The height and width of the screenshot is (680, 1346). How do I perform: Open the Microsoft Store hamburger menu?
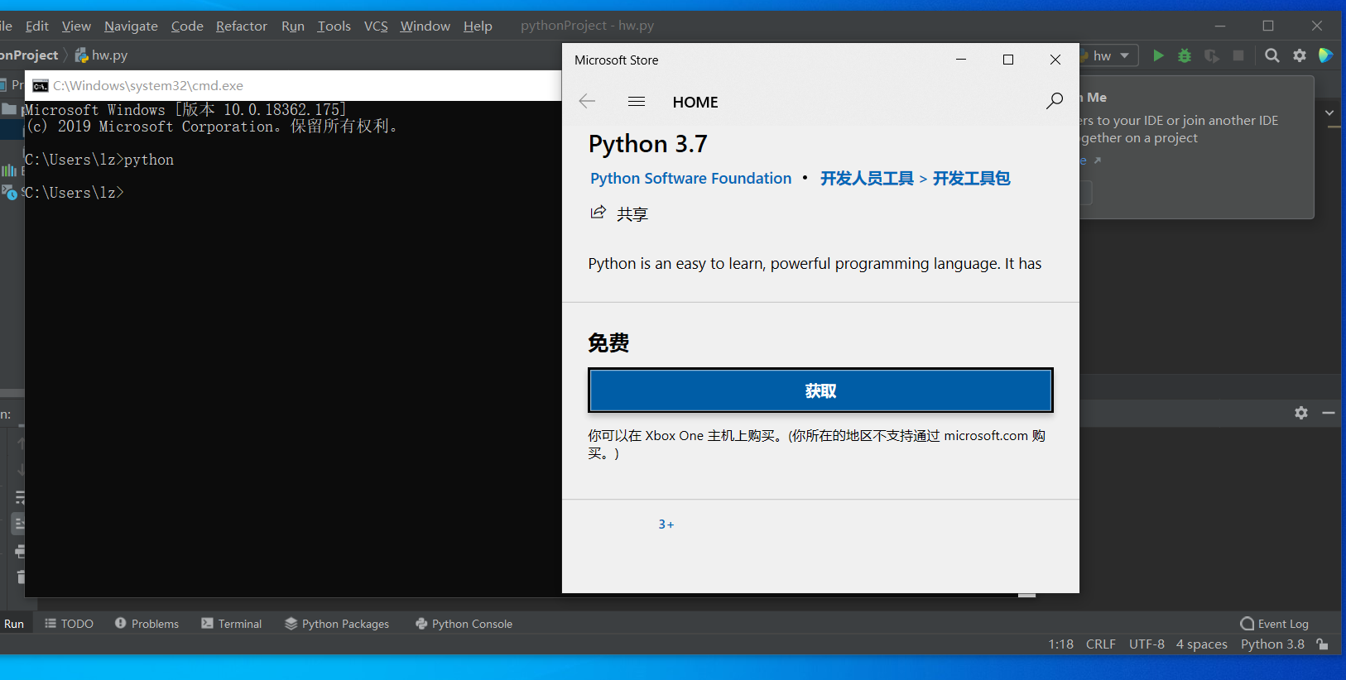tap(637, 101)
